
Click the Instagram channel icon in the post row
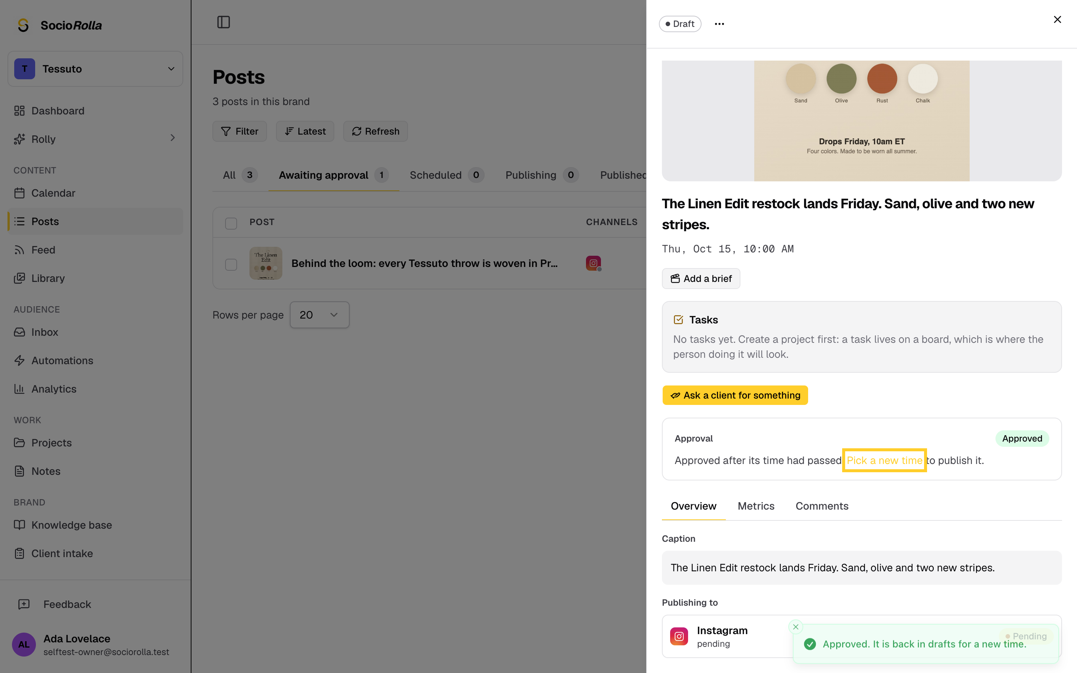[593, 263]
